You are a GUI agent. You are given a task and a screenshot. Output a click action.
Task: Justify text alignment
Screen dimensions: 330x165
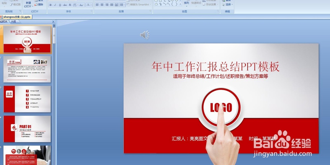tap(112, 5)
